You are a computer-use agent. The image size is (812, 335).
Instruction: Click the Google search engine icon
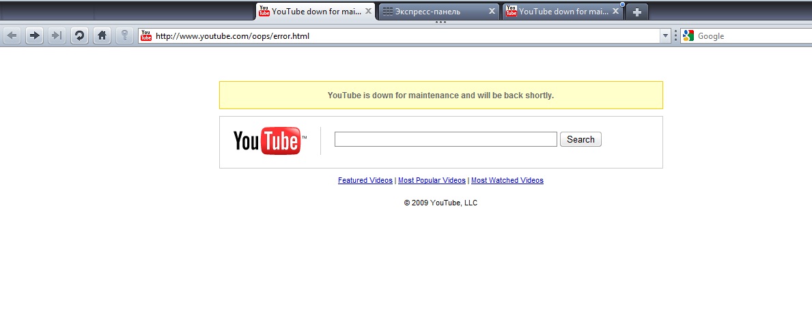coord(688,35)
